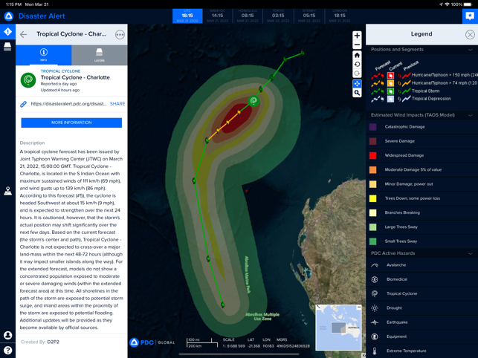Image resolution: width=478 pixels, height=358 pixels.
Task: Click the MORE INFORMATION button
Action: pyautogui.click(x=71, y=123)
